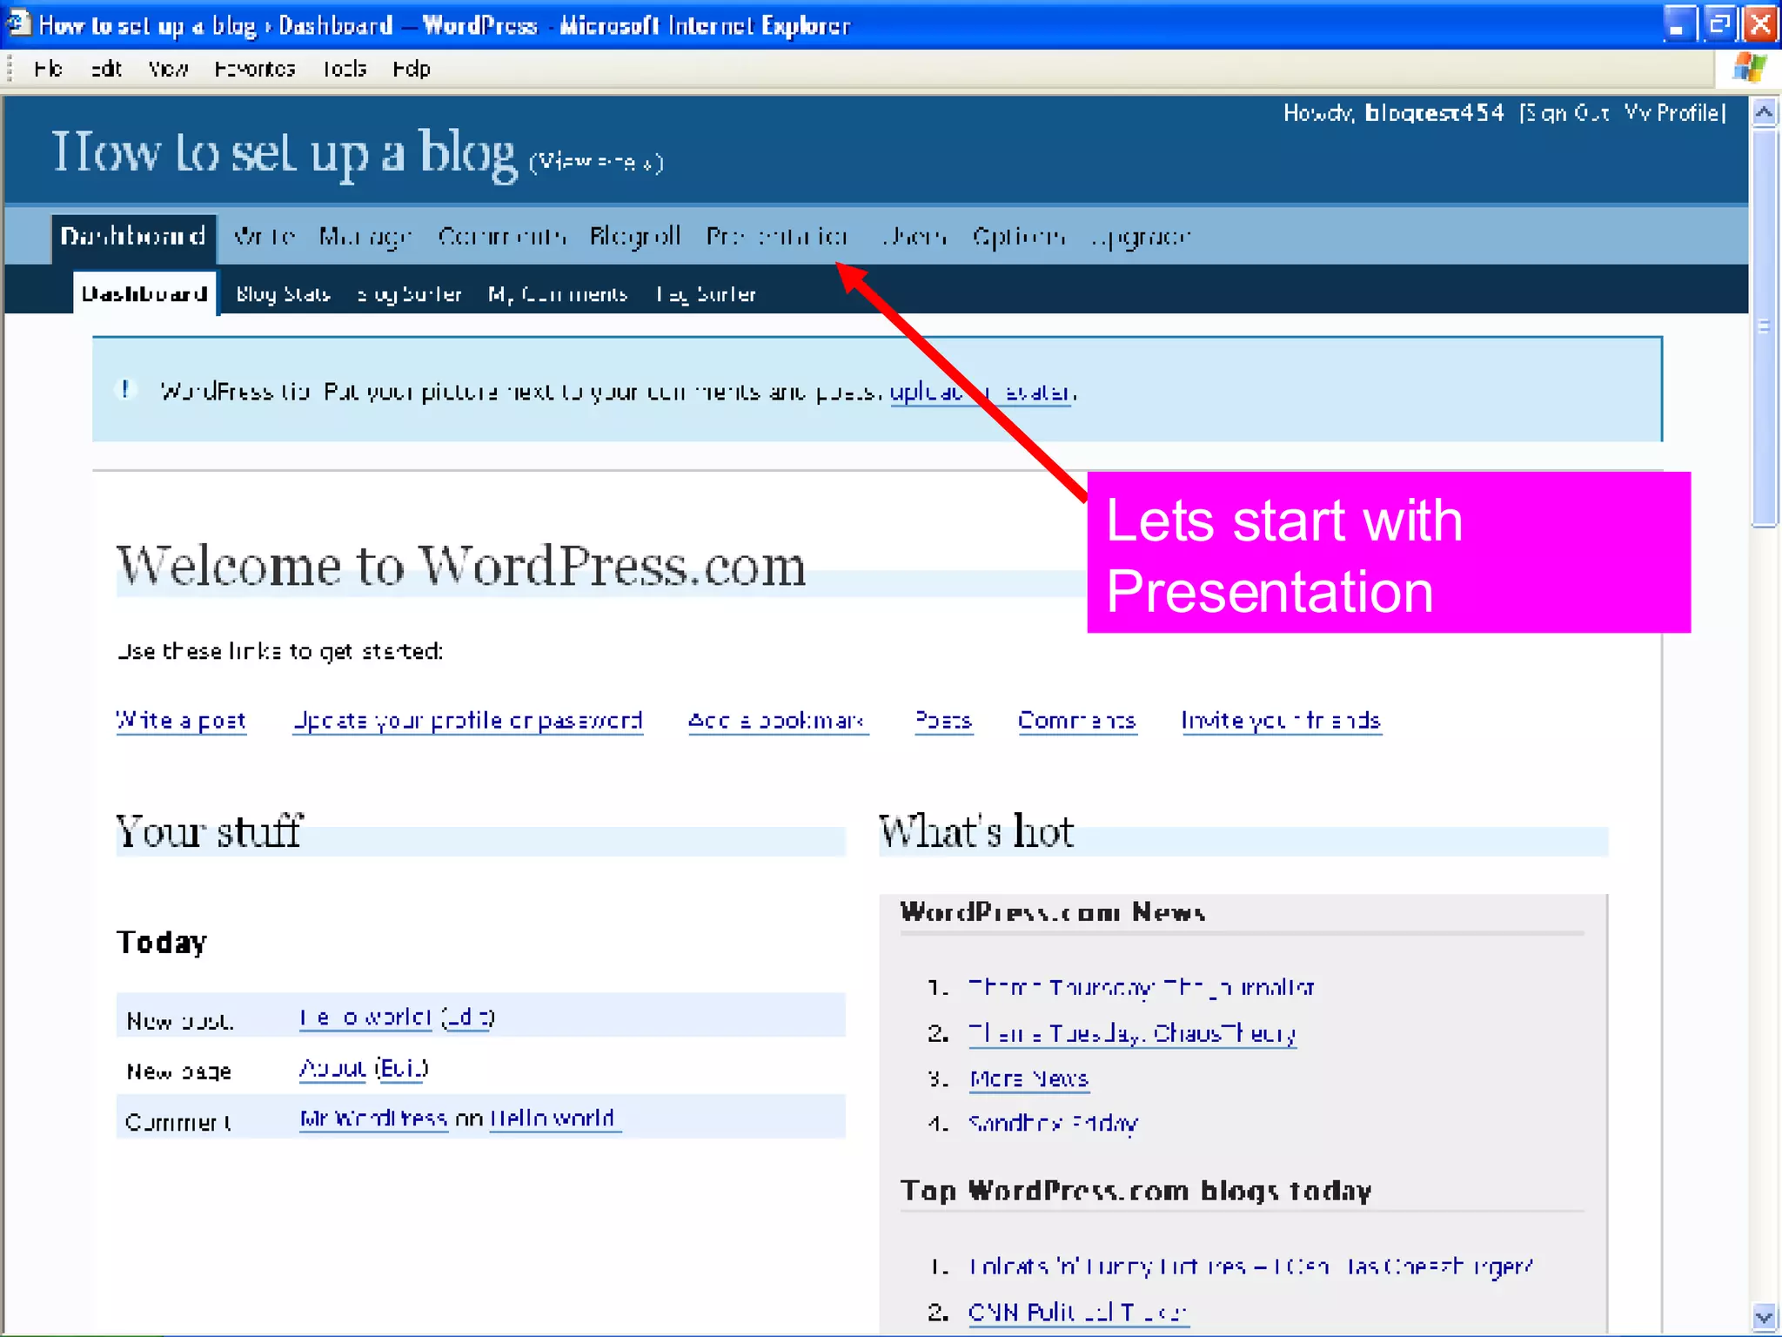Open the Write tab
Image resolution: width=1782 pixels, height=1337 pixels.
click(265, 237)
